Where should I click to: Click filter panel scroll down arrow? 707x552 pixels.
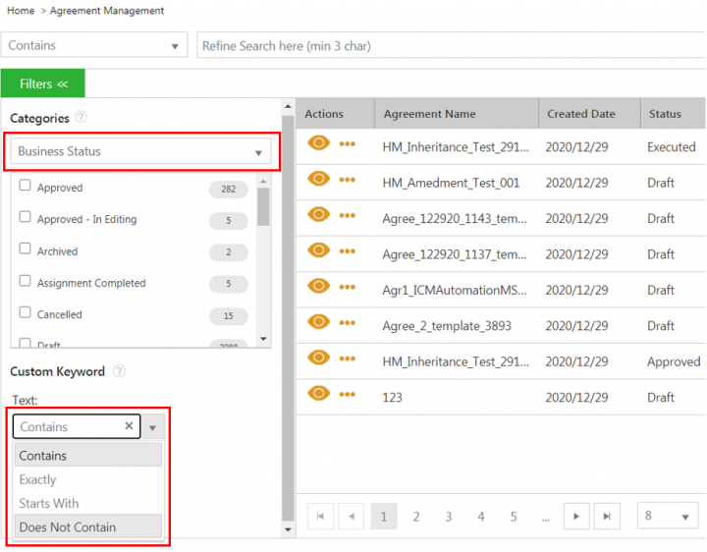(x=288, y=529)
